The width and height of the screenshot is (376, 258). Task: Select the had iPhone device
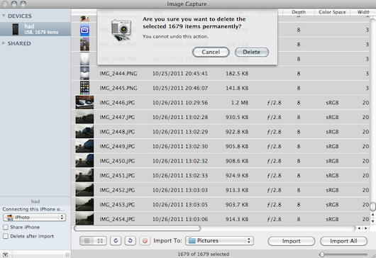pyautogui.click(x=35, y=29)
